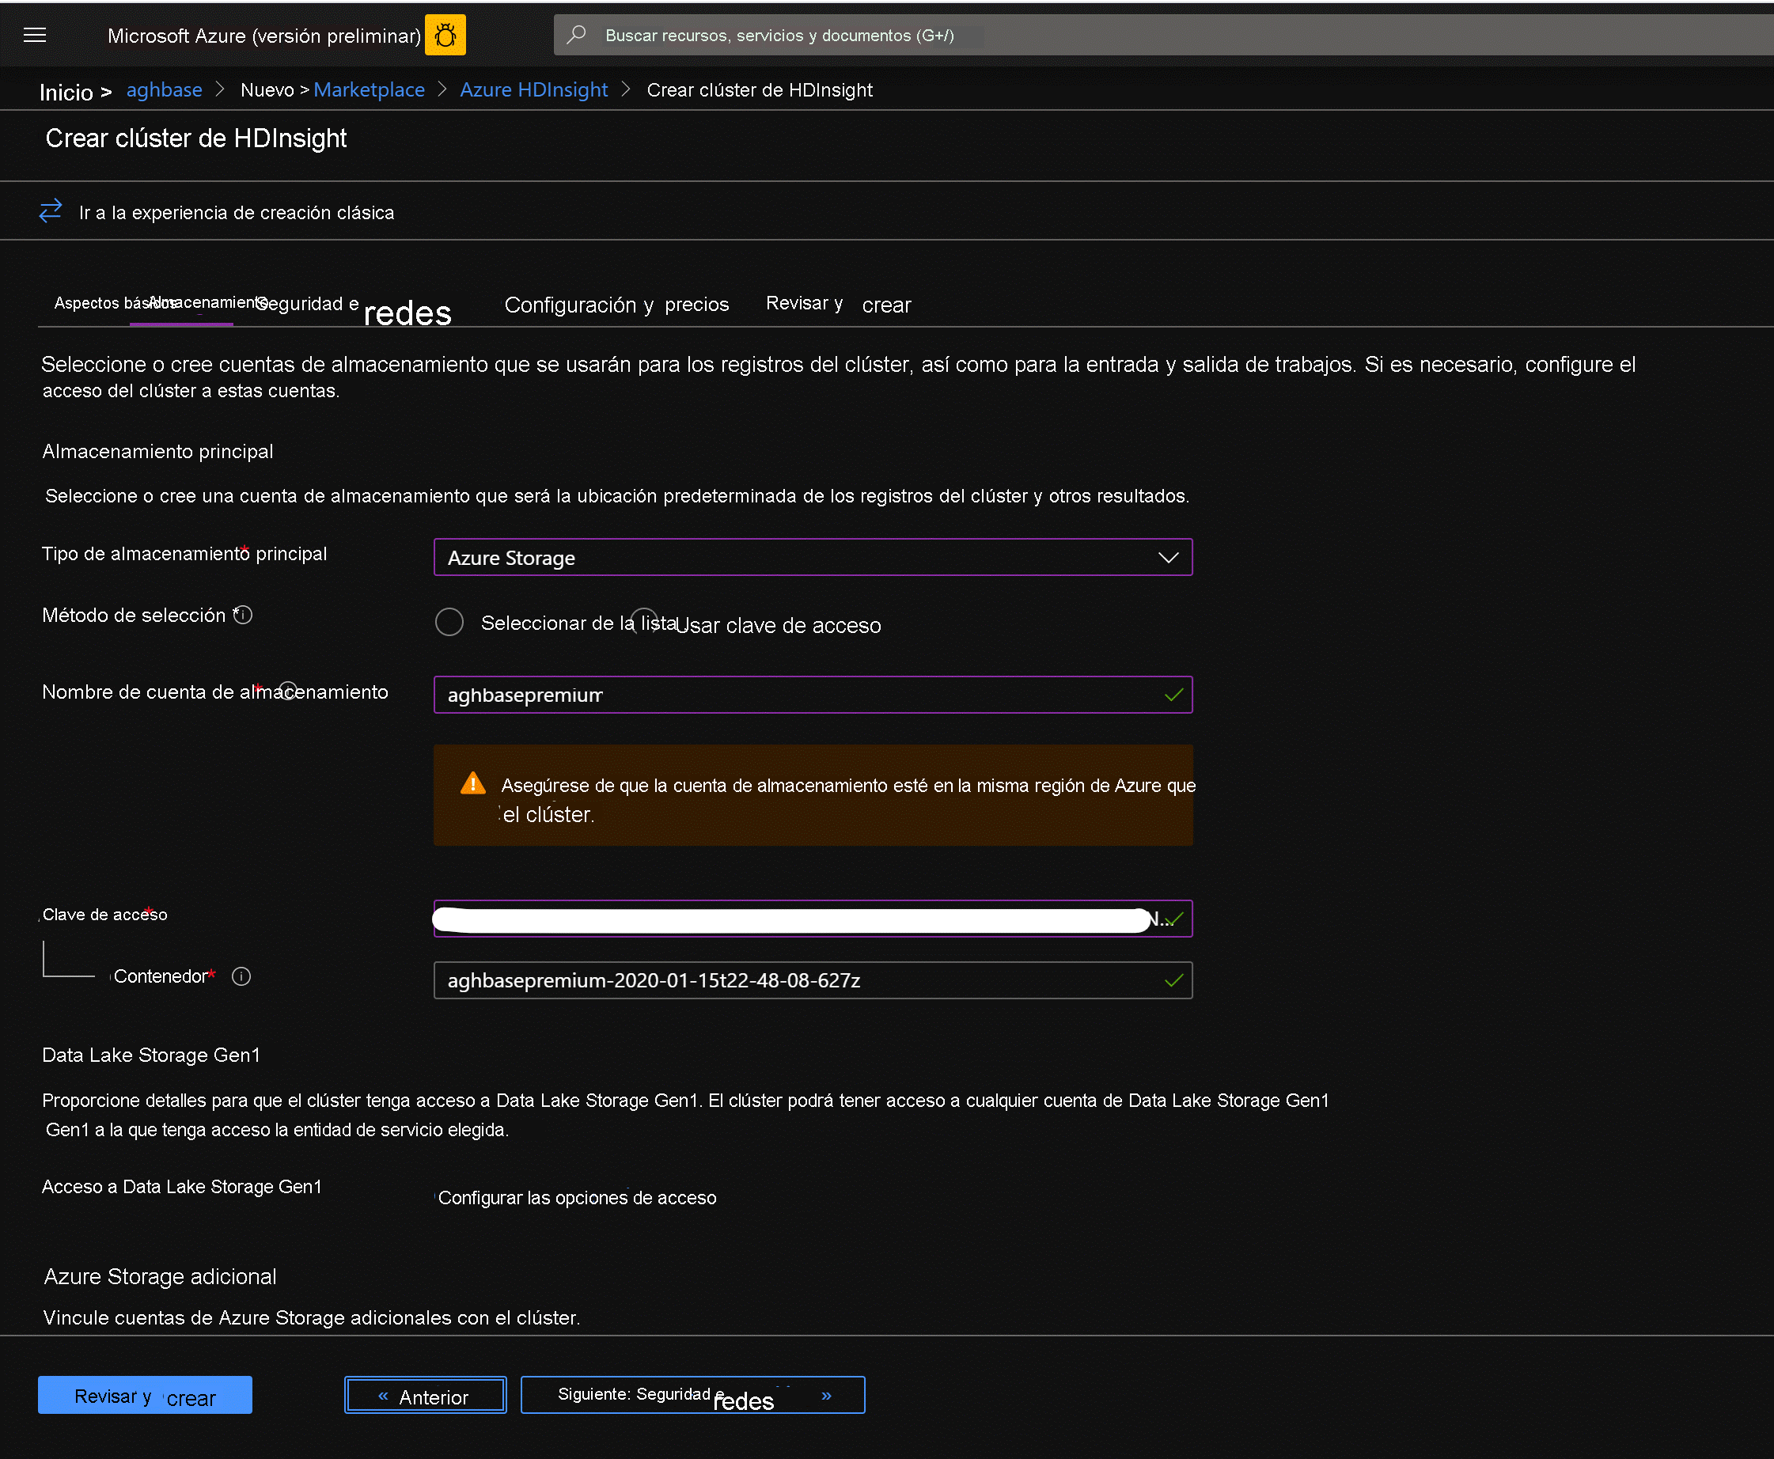The image size is (1774, 1459).
Task: Click the Nuevo breadcrumb item
Action: (267, 90)
